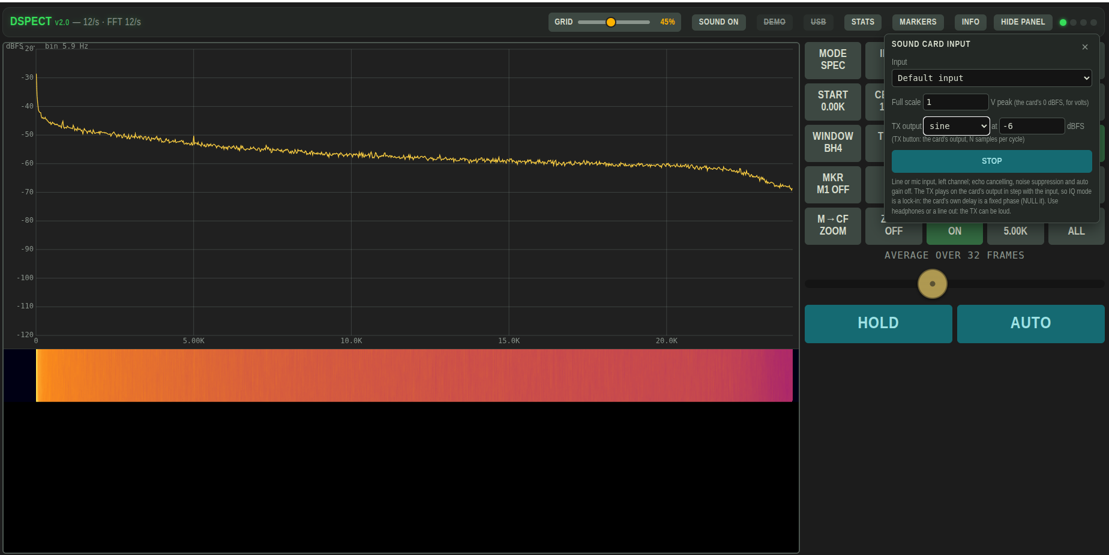Click the "SOUND CARD INPUT" popup title
The height and width of the screenshot is (555, 1109).
(931, 44)
